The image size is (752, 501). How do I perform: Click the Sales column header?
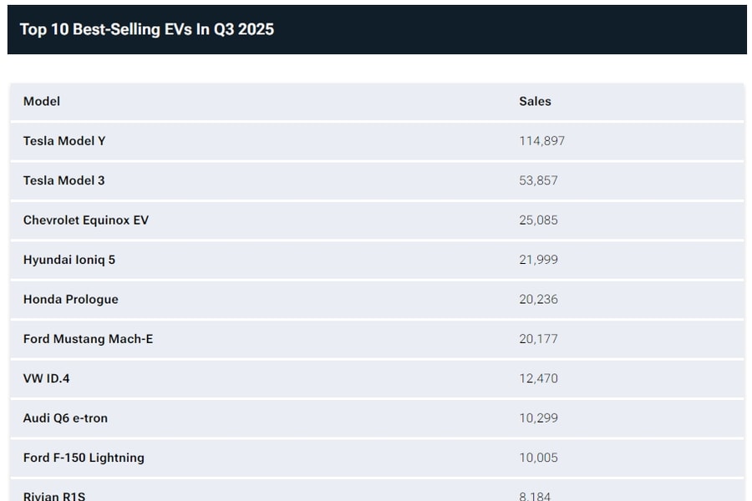click(535, 101)
